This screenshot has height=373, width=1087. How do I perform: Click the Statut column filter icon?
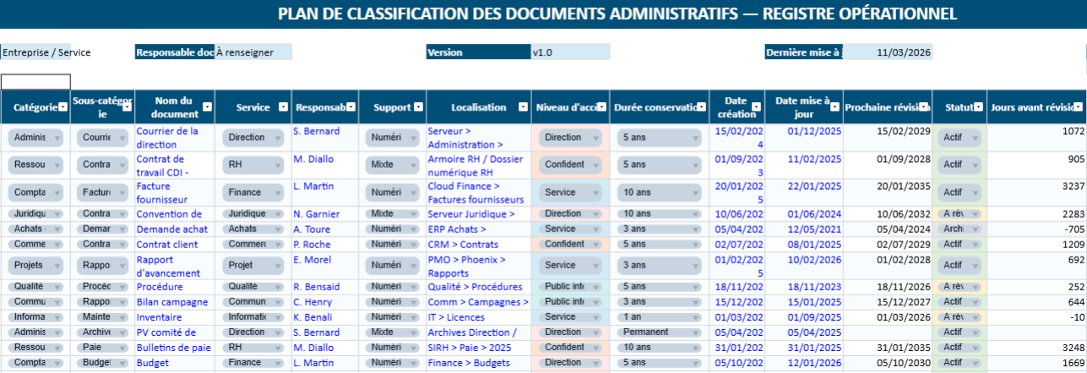tap(978, 108)
